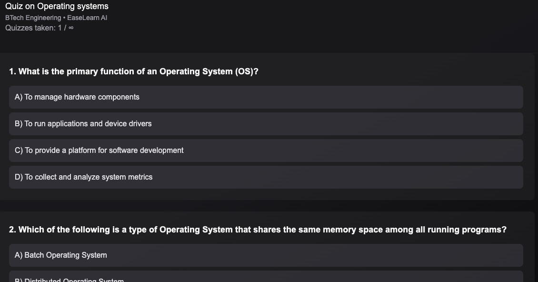Click question 2 heading about shared memory space
The width and height of the screenshot is (538, 282).
tap(258, 230)
